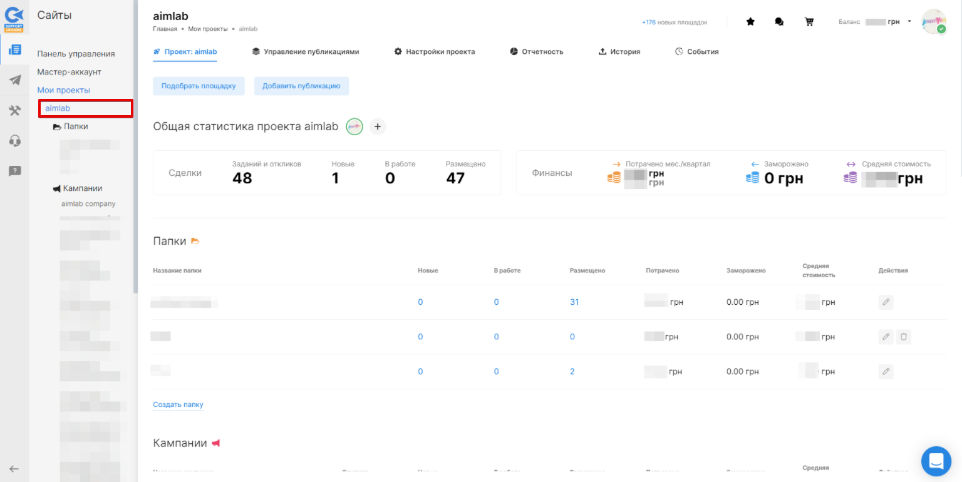Click the help question mark sidebar icon

[x=14, y=171]
